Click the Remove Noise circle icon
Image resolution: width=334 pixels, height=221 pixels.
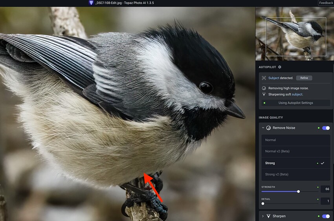(x=268, y=128)
